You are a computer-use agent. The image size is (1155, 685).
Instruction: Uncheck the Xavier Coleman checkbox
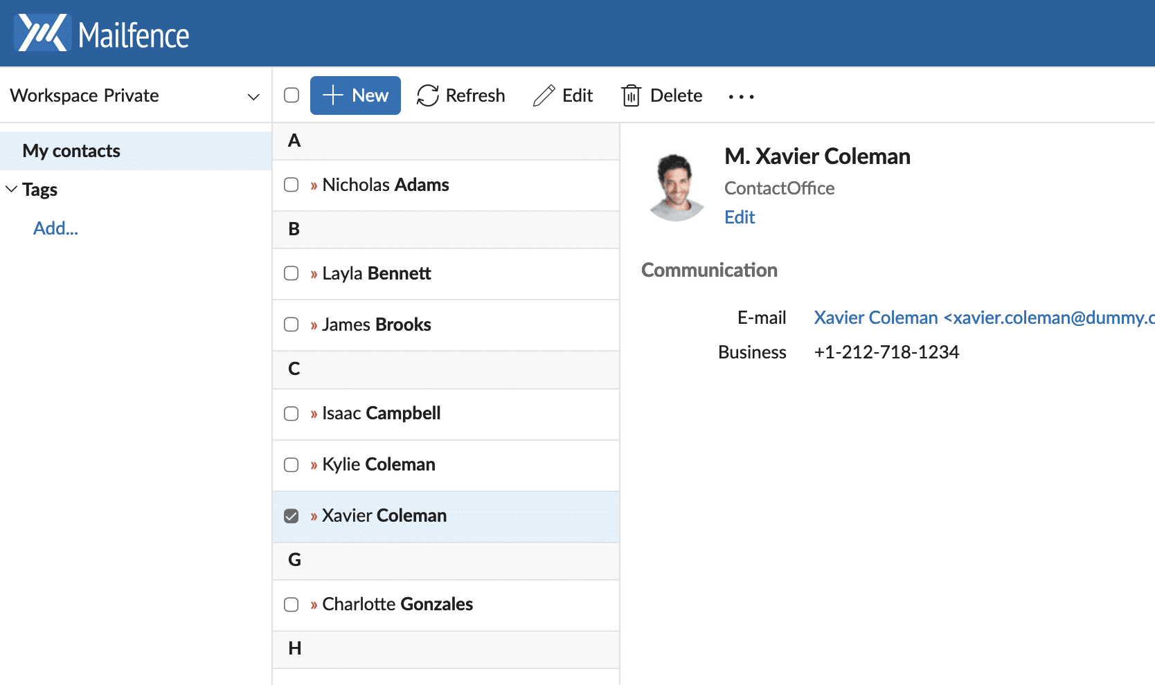coord(292,516)
